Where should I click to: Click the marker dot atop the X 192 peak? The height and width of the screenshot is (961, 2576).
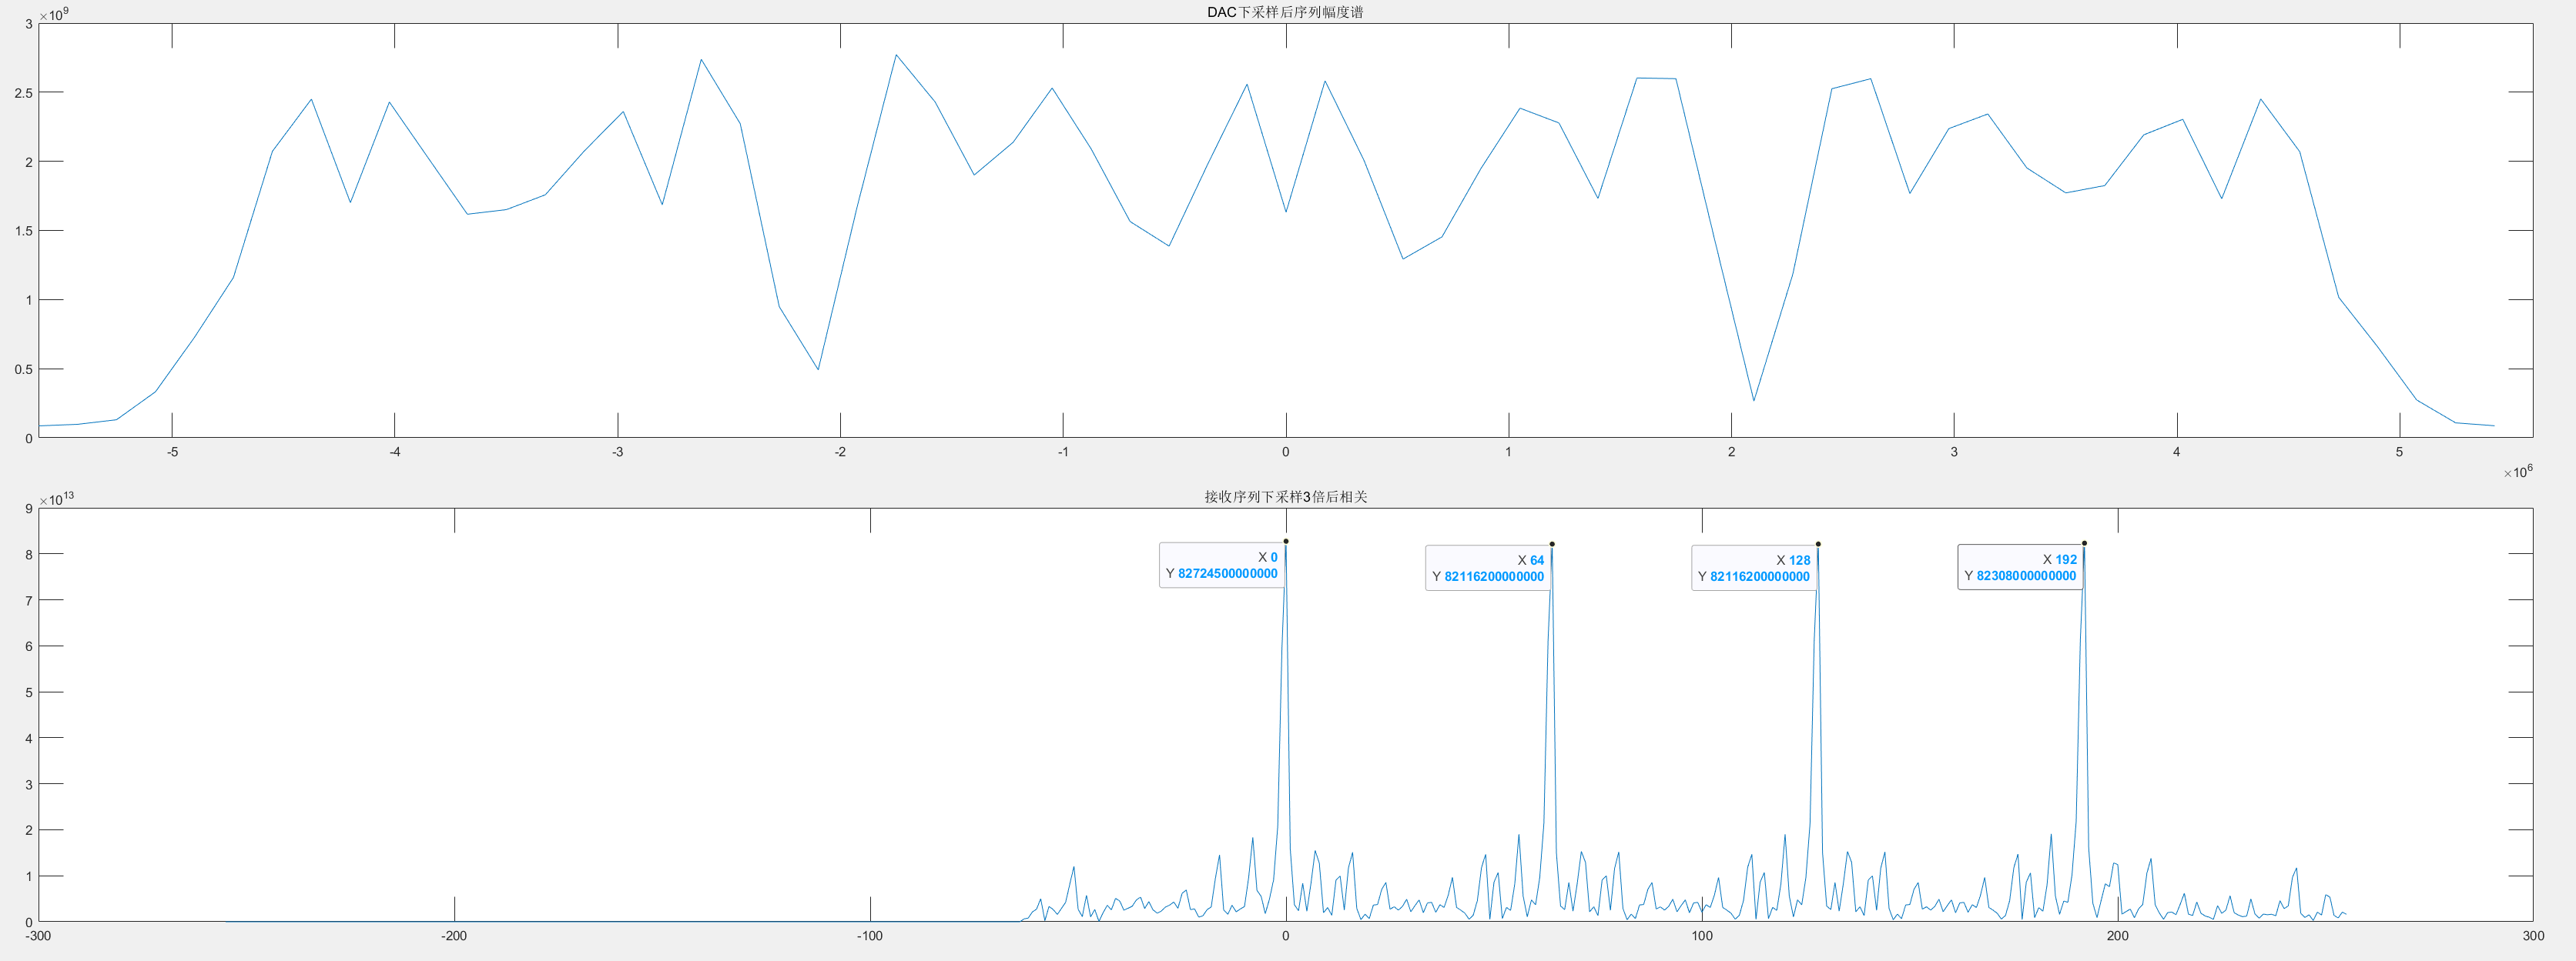pyautogui.click(x=2084, y=543)
